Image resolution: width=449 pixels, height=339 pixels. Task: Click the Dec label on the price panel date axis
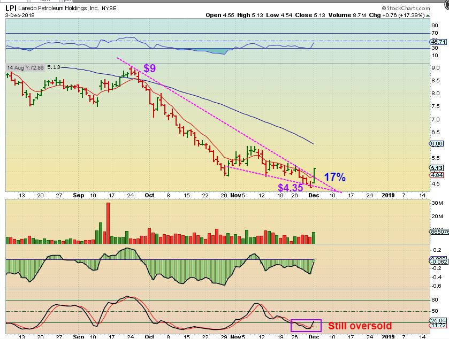(x=314, y=195)
